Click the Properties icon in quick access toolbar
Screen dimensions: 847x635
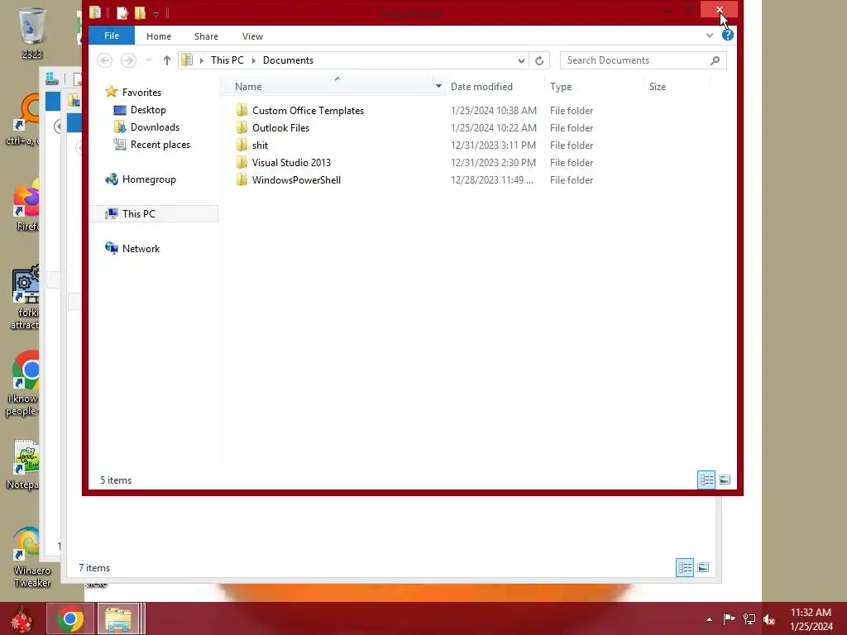tap(122, 12)
